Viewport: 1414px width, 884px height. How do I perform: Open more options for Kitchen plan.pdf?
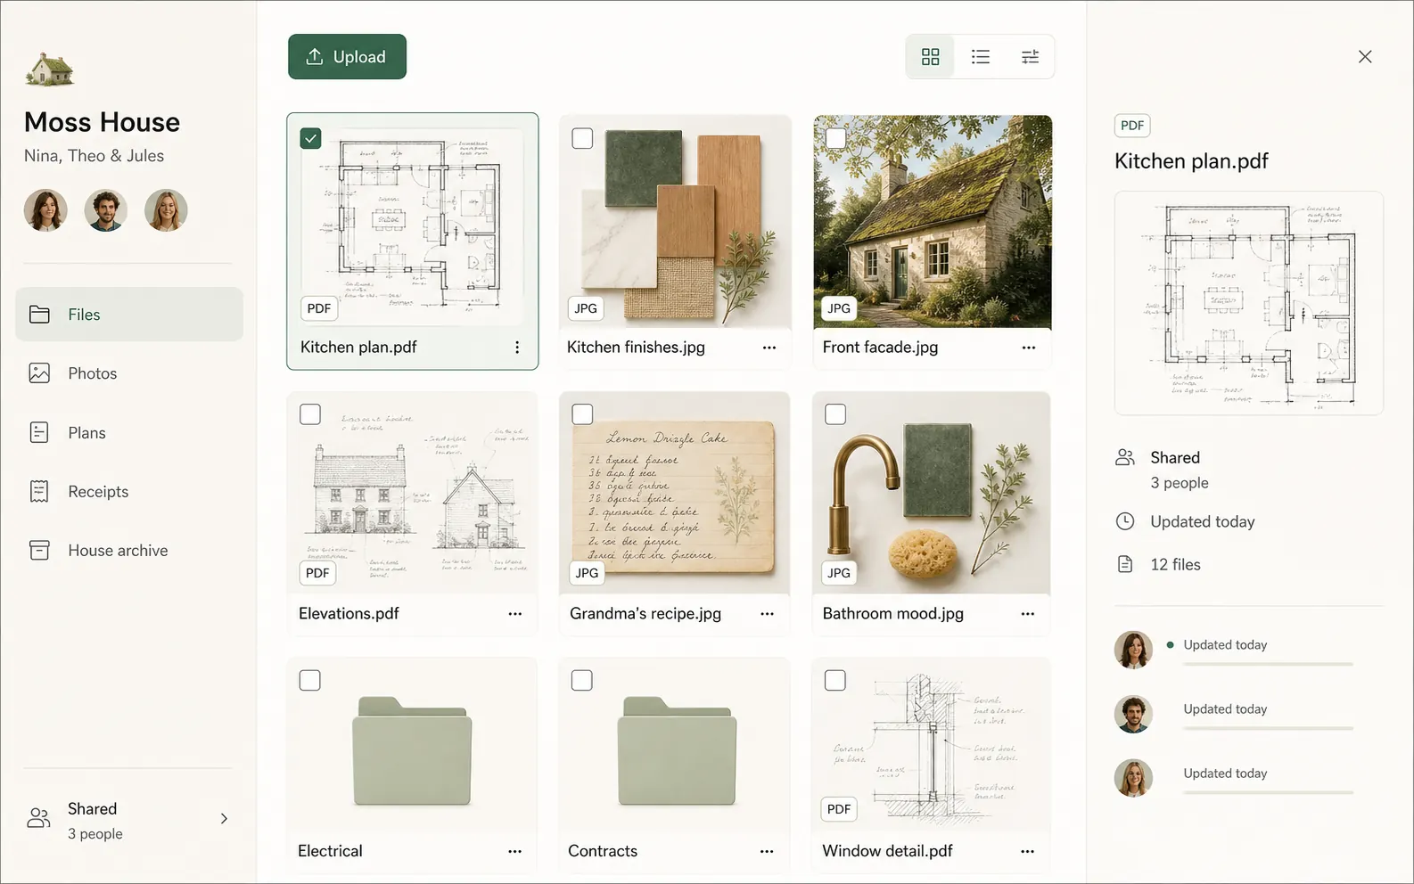[517, 348]
